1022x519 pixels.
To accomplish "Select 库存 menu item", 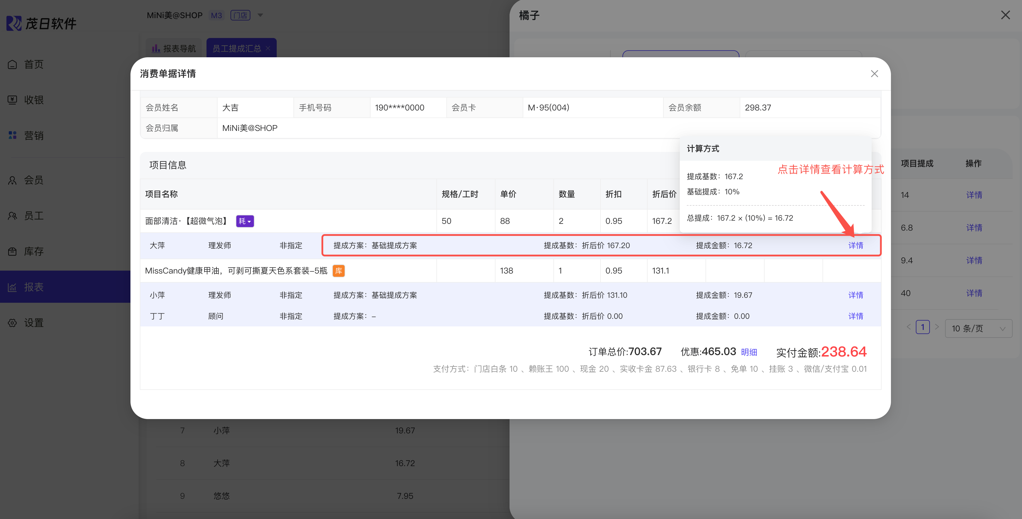I will click(66, 252).
